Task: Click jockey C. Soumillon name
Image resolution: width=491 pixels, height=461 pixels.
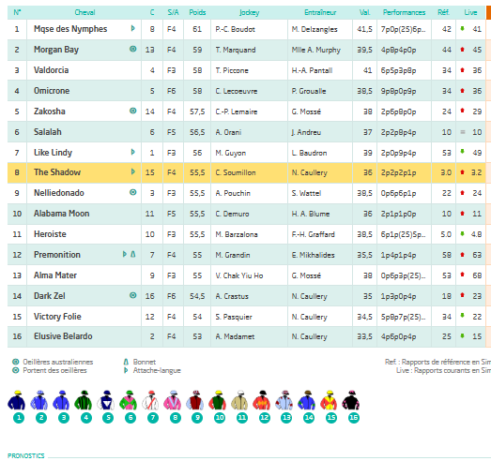Action: (x=236, y=172)
